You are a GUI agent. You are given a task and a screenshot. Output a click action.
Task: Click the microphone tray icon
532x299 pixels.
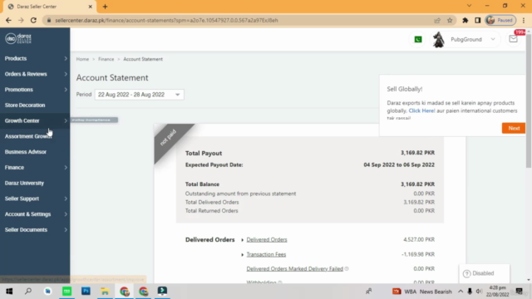coord(470,292)
